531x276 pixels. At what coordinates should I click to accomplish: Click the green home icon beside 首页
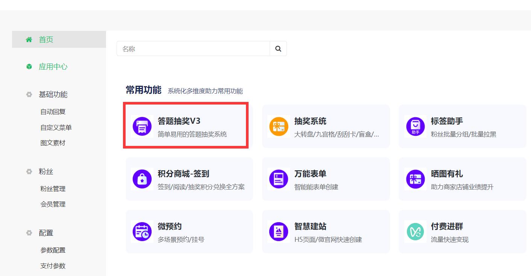pyautogui.click(x=29, y=39)
